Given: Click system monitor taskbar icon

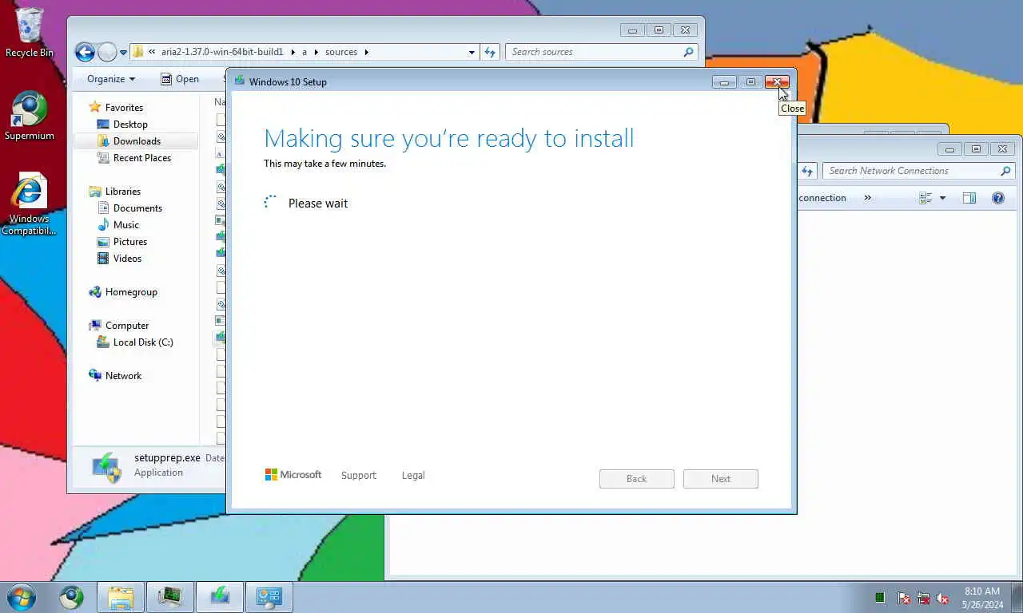Looking at the screenshot, I should pos(170,597).
